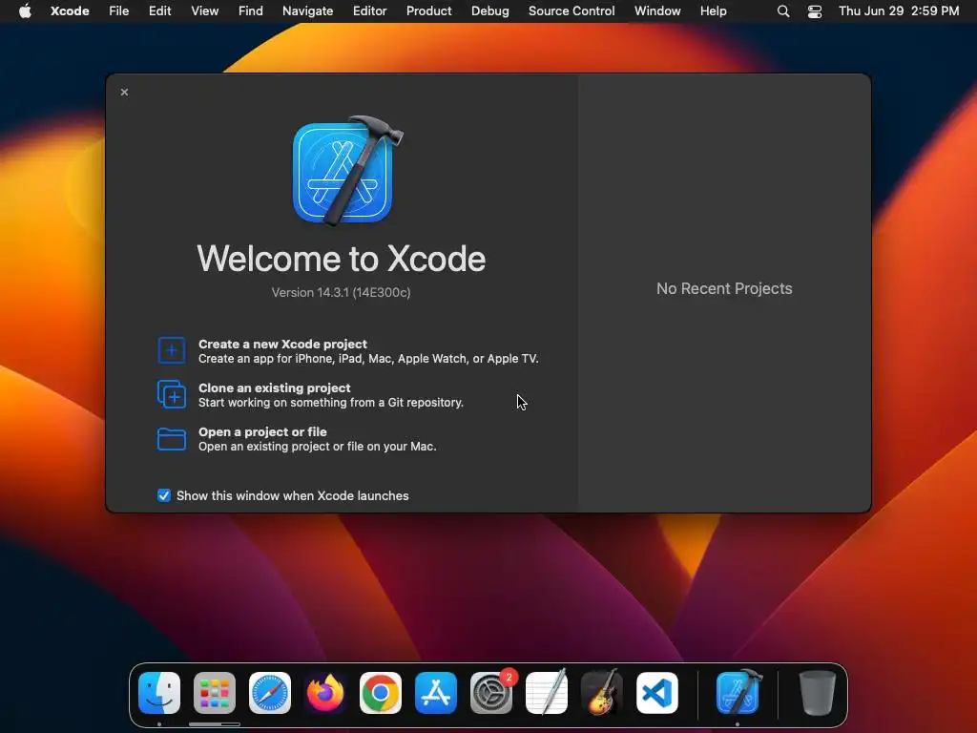The height and width of the screenshot is (733, 977).
Task: Open the App Store from the Dock
Action: coord(435,693)
